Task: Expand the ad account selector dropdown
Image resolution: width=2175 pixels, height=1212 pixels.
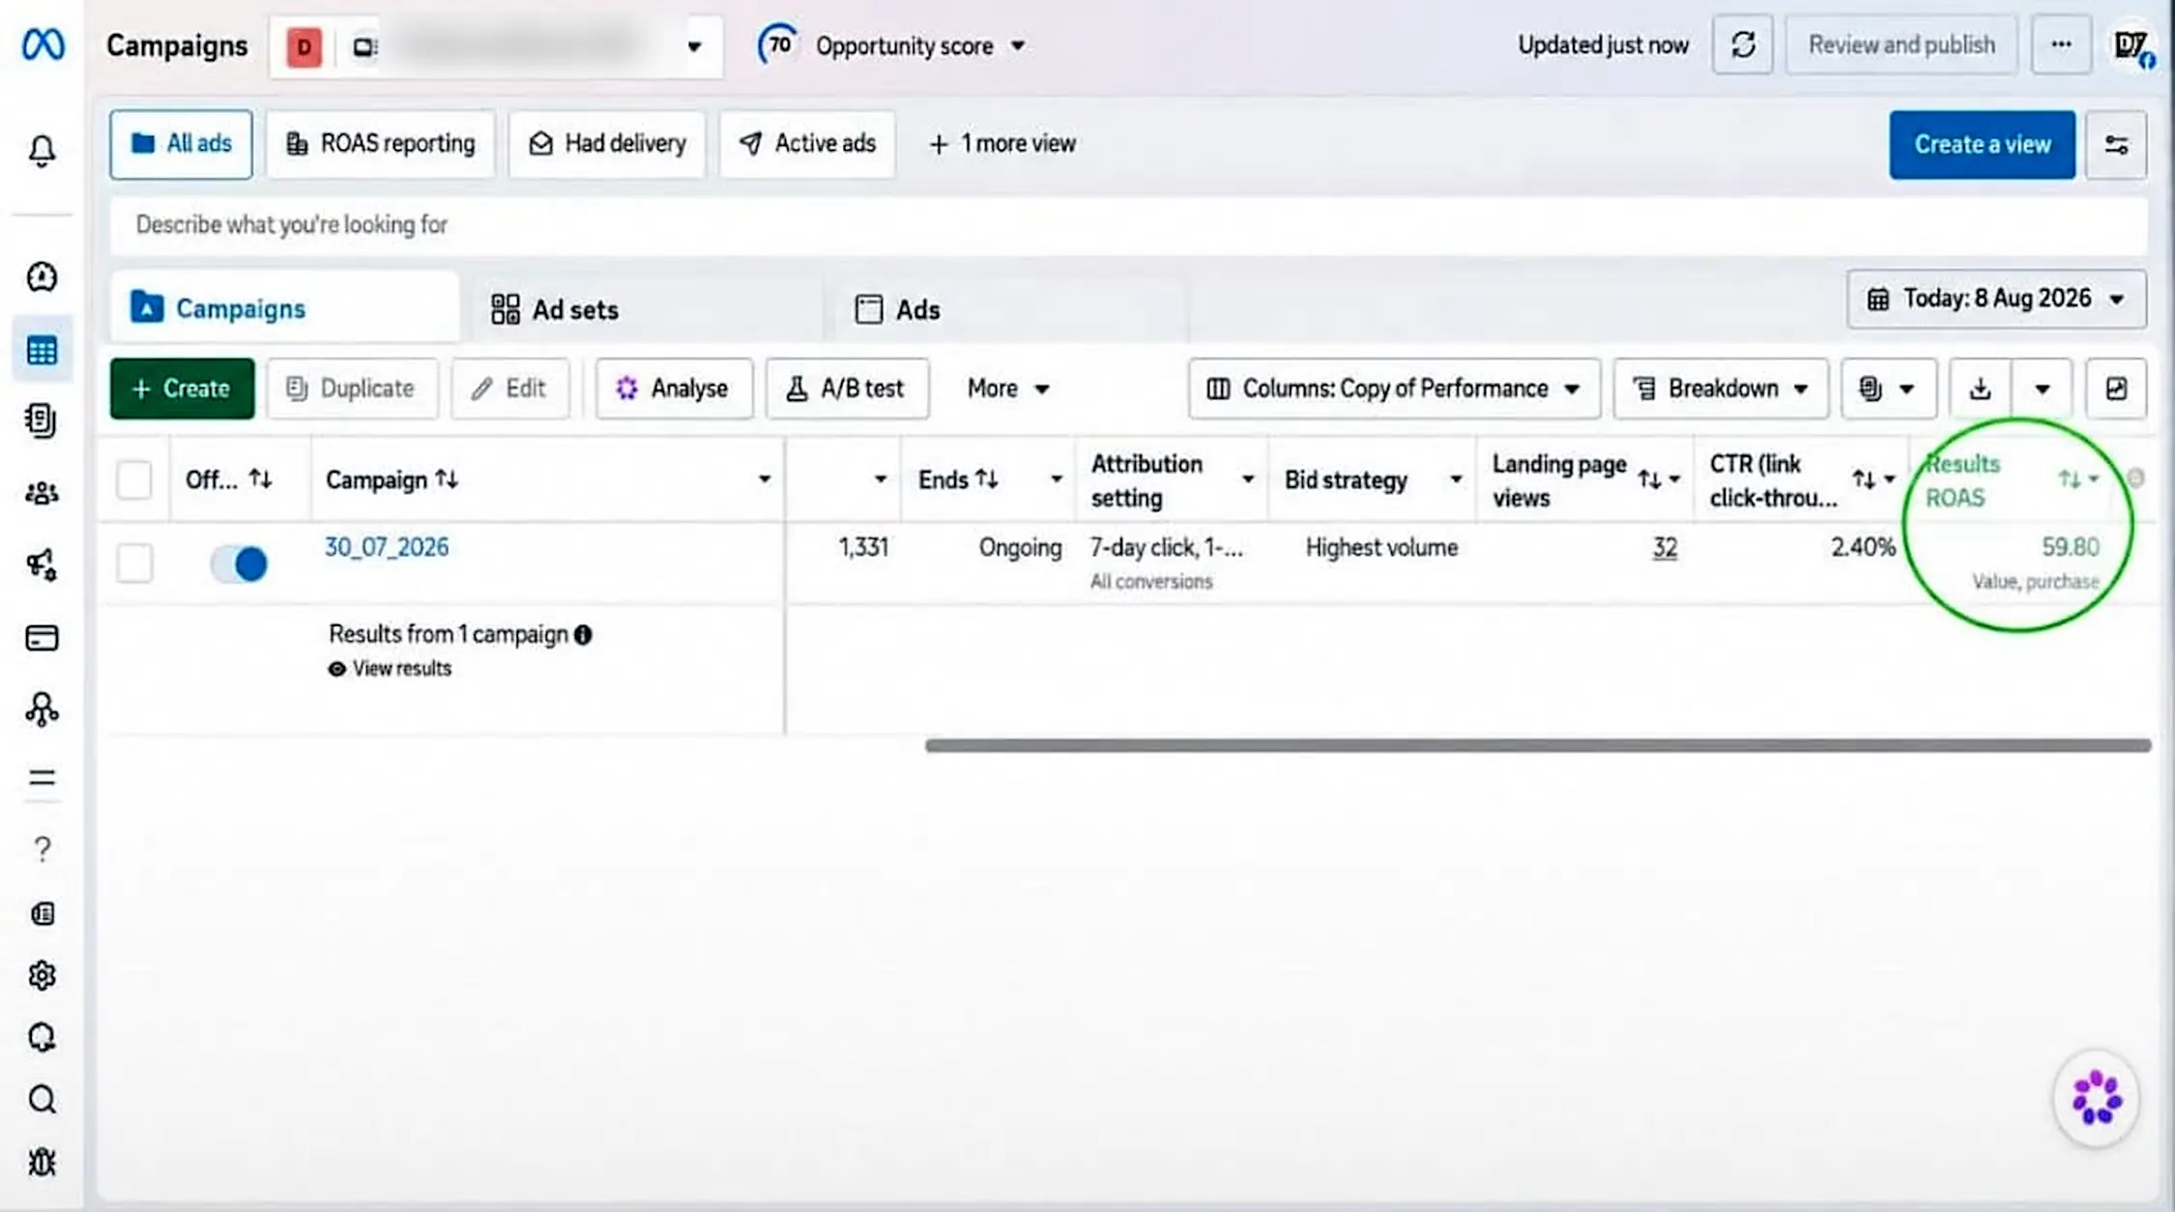Action: 694,46
